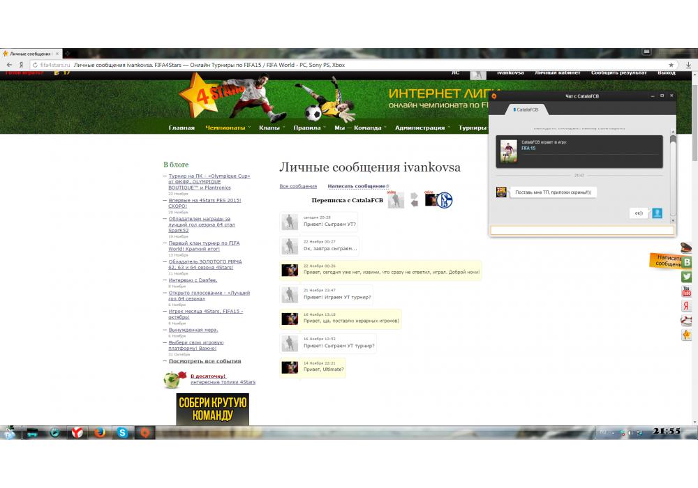Click message 'Привет! Сыграем УТ?'
The image size is (698, 488).
click(330, 224)
